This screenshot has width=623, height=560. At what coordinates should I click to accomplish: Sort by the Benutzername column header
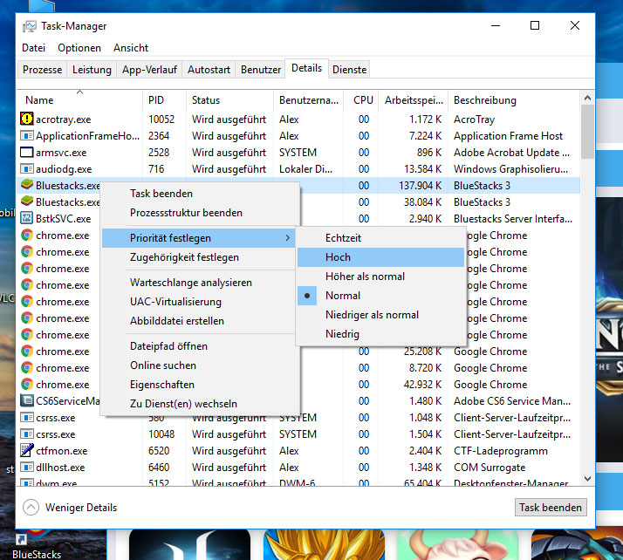point(308,100)
